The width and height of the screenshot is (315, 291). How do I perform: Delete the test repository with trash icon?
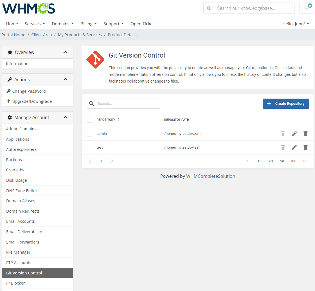tap(305, 147)
